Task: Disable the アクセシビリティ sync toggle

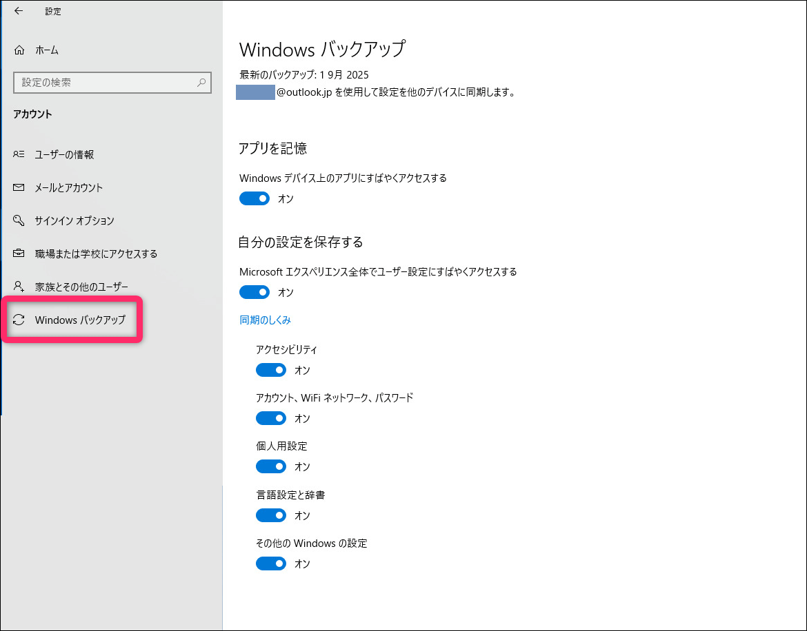Action: pos(270,370)
